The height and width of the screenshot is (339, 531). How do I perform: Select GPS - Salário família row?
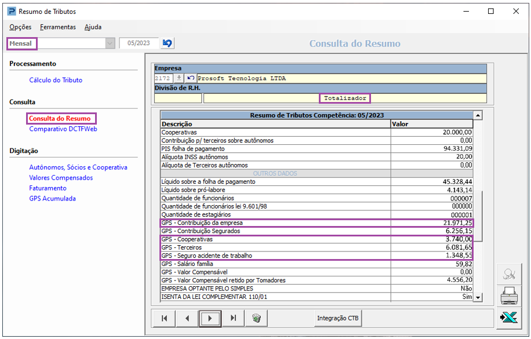[317, 264]
